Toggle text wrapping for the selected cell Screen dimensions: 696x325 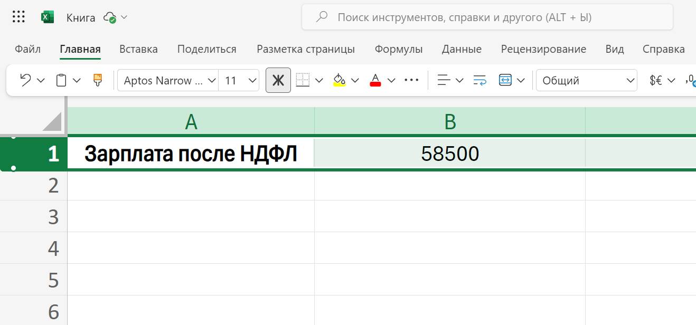478,80
